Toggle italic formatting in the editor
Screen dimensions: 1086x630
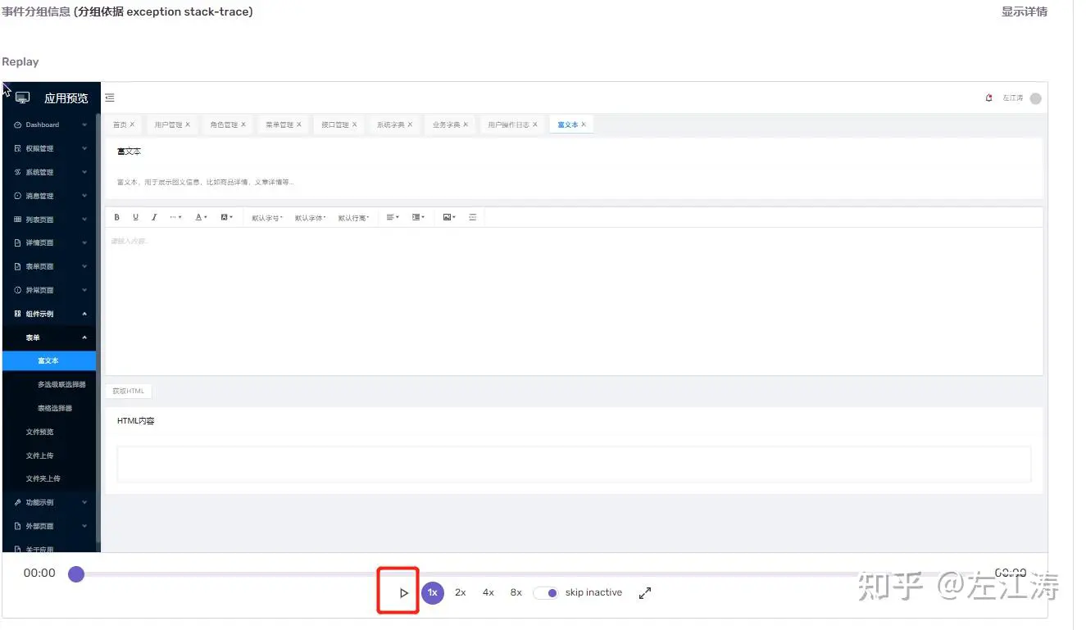coord(154,217)
